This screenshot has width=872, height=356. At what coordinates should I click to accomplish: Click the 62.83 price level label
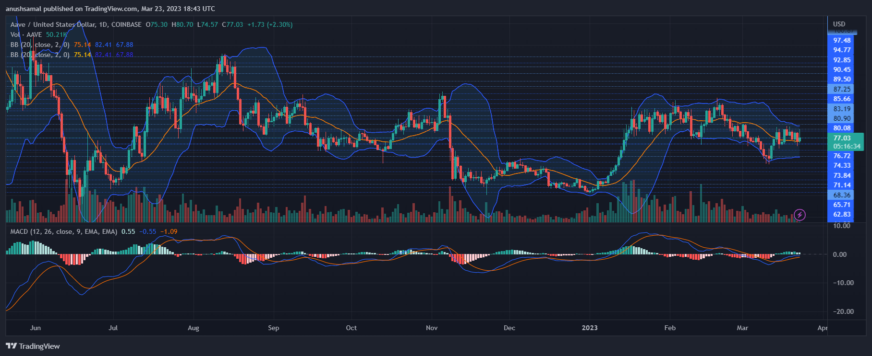(842, 214)
